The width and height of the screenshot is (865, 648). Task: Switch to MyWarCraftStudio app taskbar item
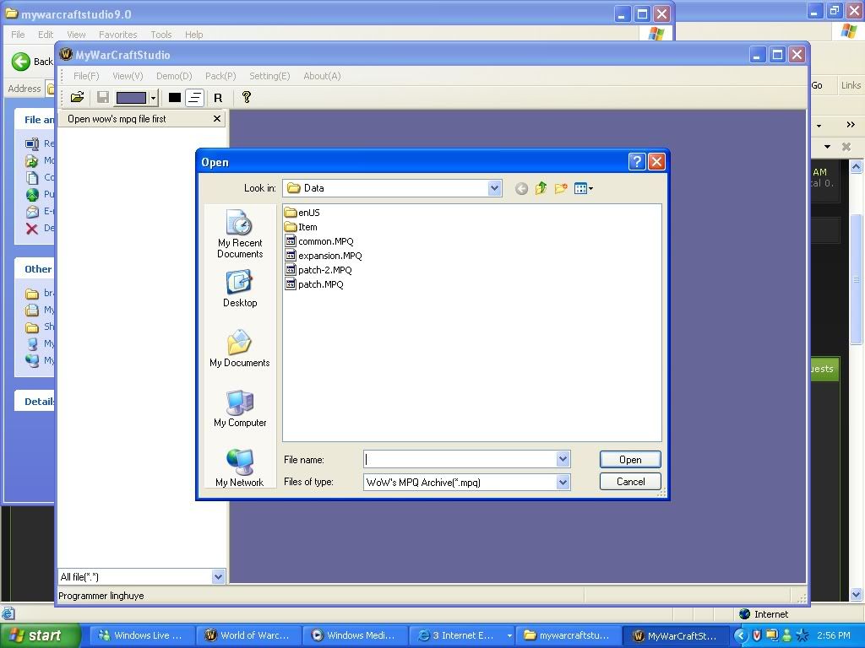676,635
